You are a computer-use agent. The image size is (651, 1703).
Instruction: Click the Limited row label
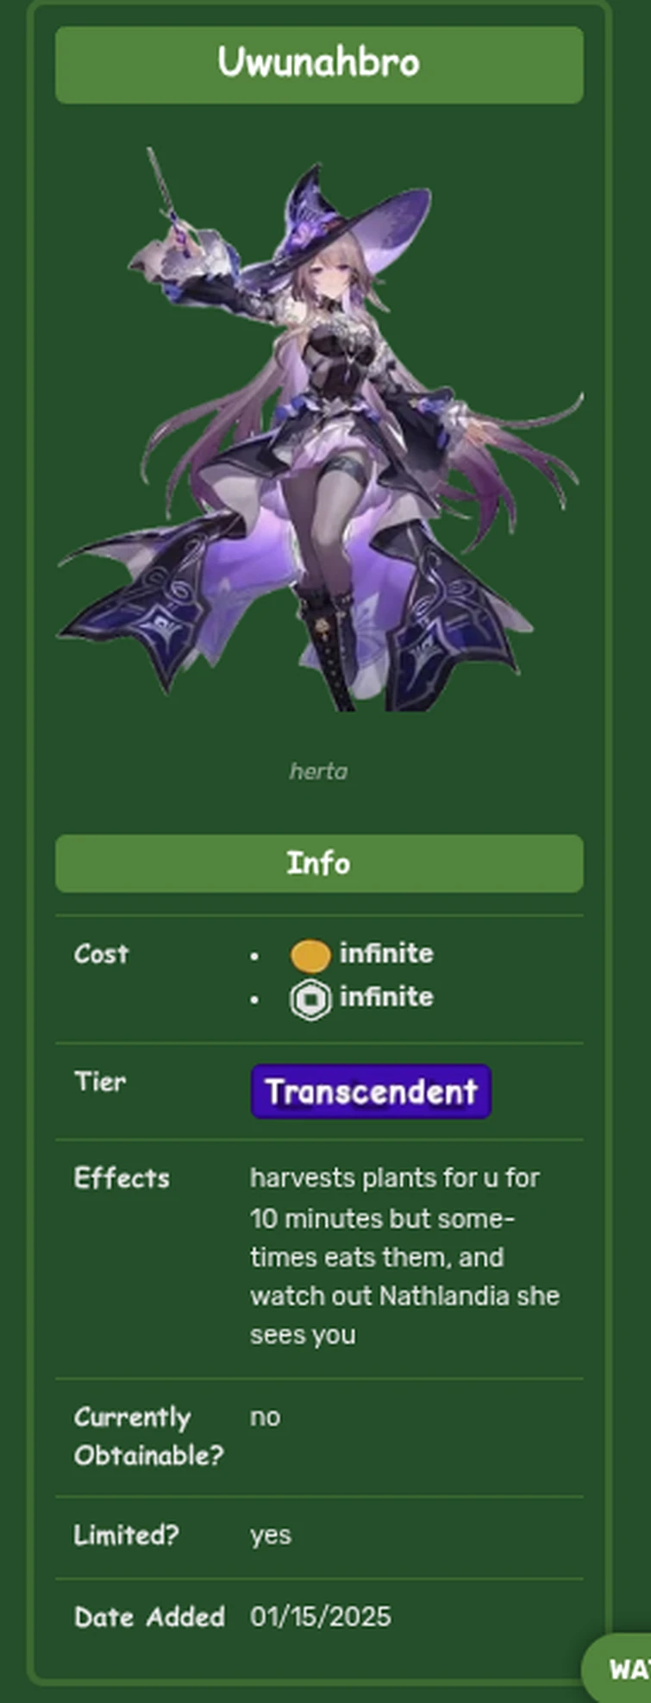[126, 1535]
